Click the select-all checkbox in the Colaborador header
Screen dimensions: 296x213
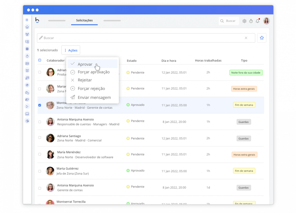[x=39, y=60]
